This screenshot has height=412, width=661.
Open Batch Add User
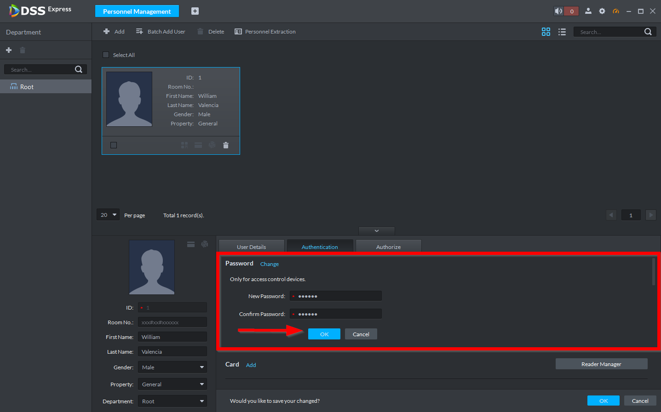[x=161, y=32]
